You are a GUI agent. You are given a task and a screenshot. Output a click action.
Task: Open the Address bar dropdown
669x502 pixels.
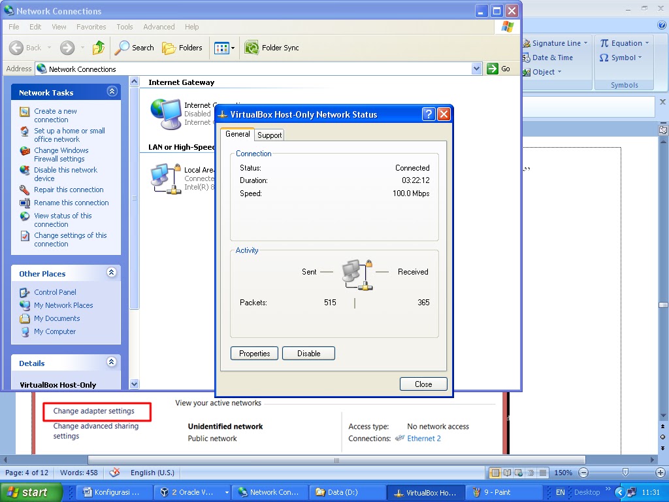476,68
